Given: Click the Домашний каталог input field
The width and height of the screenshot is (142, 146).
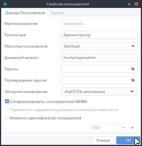Looking at the screenshot, I should coord(99,58).
